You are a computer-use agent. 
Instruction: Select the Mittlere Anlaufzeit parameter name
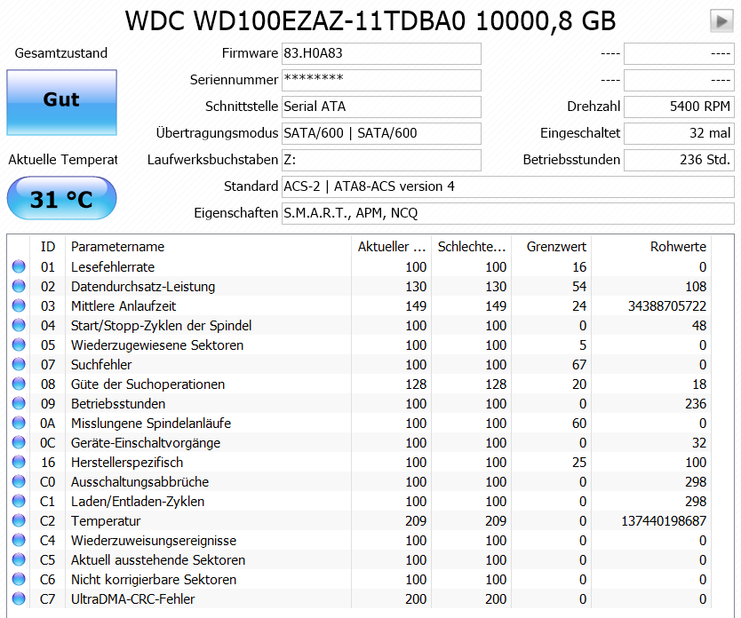click(x=123, y=306)
